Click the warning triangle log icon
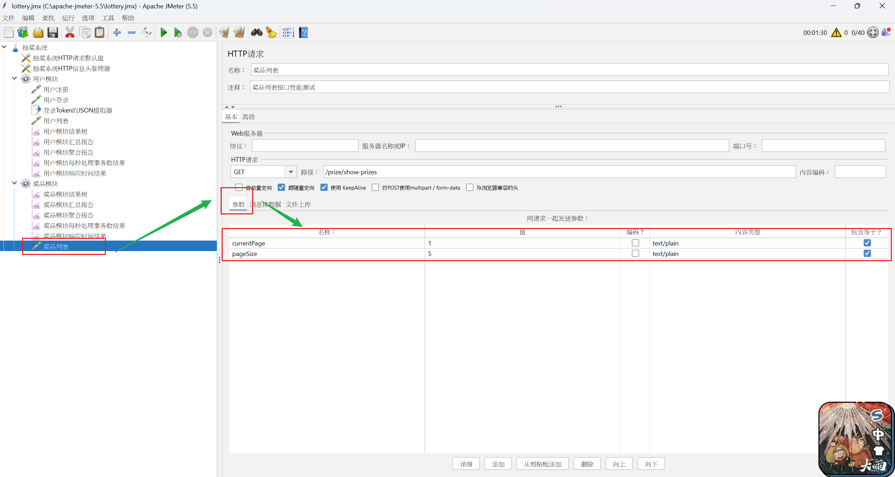895x477 pixels. 836,33
